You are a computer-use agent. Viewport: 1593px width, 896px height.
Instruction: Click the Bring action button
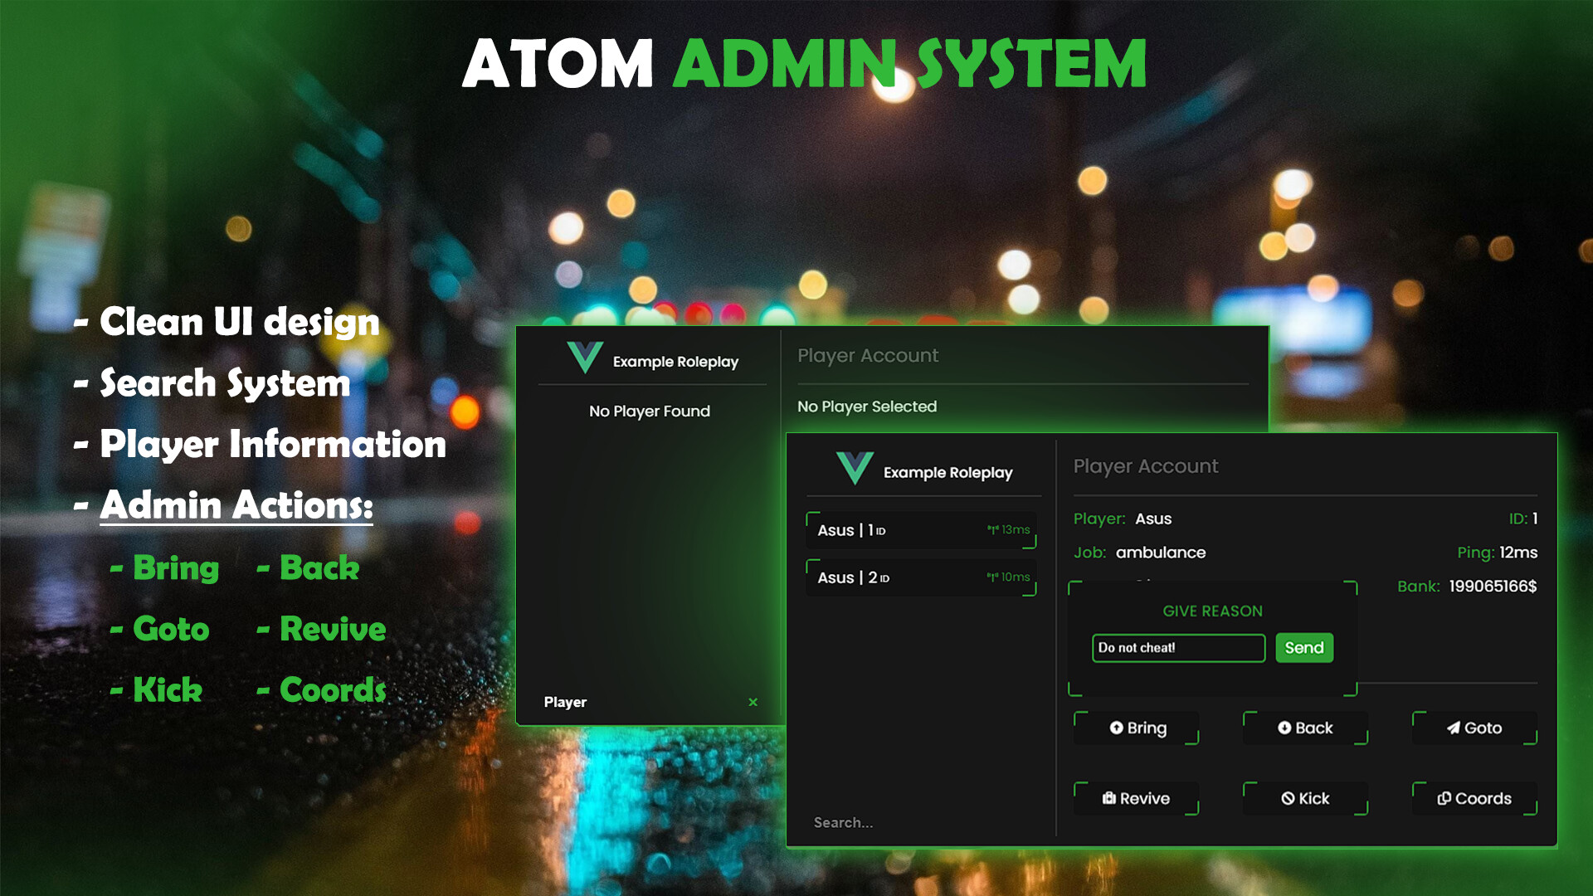pyautogui.click(x=1137, y=728)
